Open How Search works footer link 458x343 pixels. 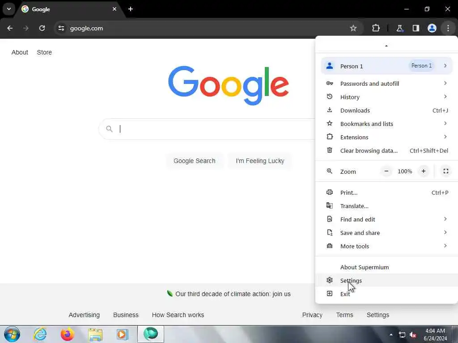coord(178,315)
